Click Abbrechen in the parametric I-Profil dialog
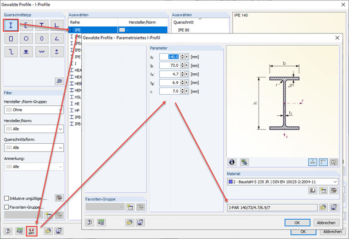The width and height of the screenshot is (349, 239). 326,223
